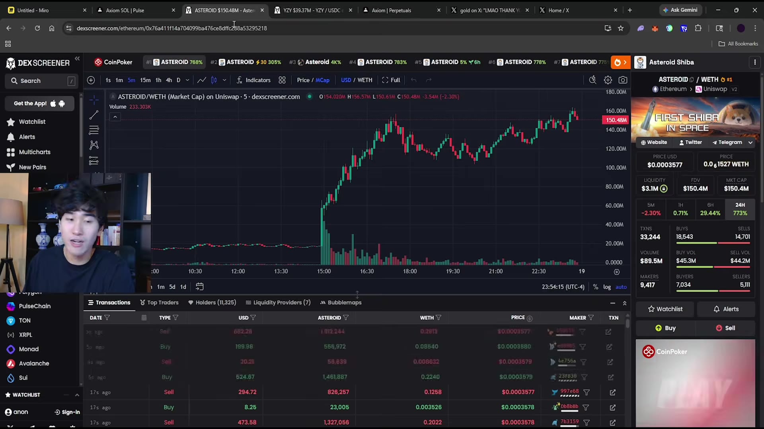Viewport: 764px width, 429px height.
Task: Click the Go to date calendar icon
Action: click(200, 286)
